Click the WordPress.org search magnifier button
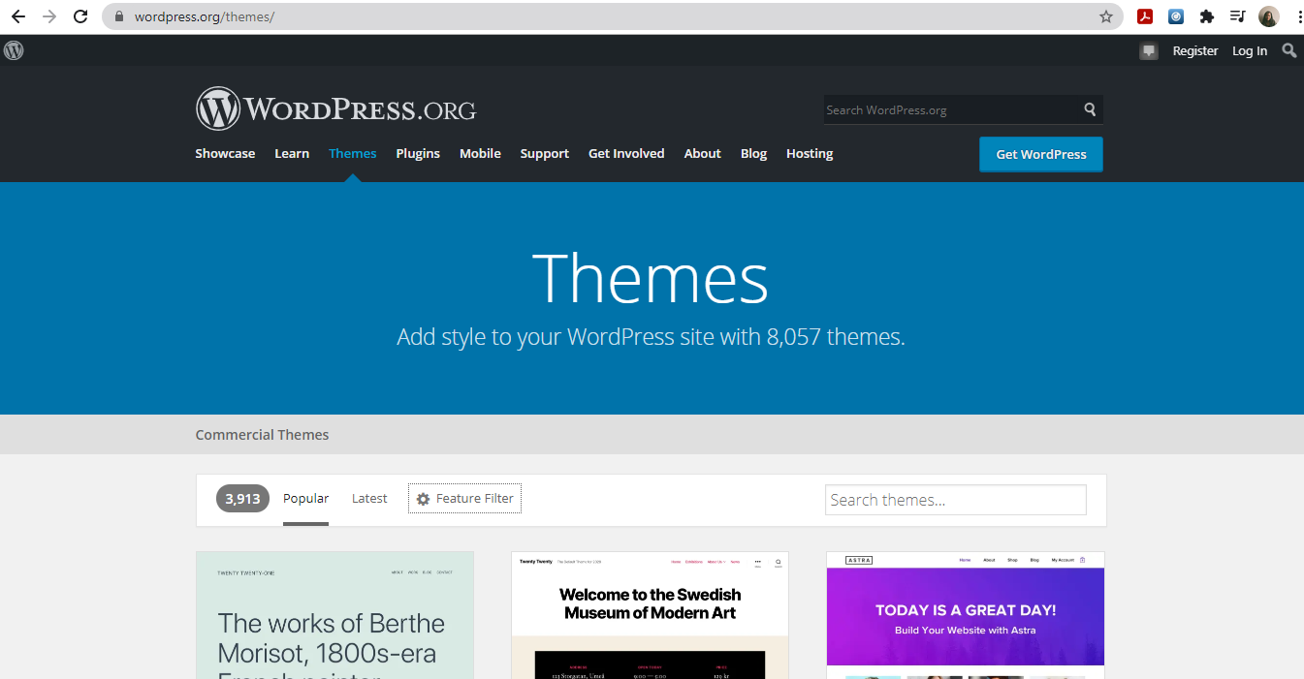Screen dimensions: 1304x679 1091,109
